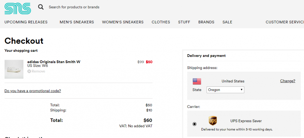Click the United States flag icon
304x138 pixels.
pos(197,81)
